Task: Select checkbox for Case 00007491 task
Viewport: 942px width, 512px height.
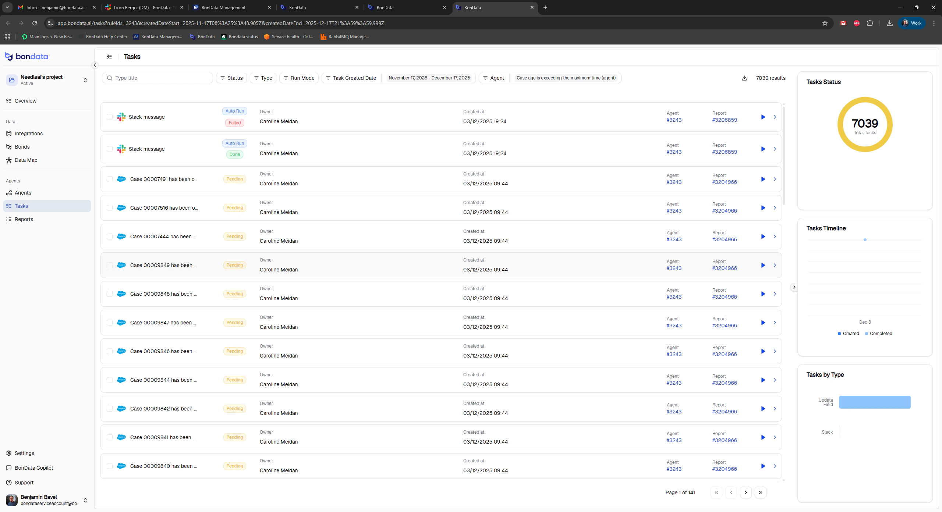Action: (x=110, y=179)
